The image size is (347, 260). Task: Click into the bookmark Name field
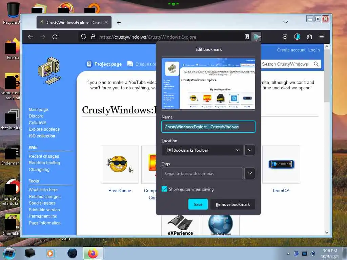(x=208, y=127)
